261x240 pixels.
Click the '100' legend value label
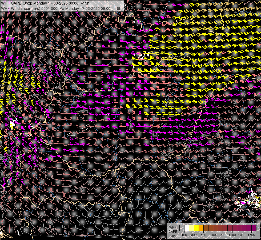184,235
